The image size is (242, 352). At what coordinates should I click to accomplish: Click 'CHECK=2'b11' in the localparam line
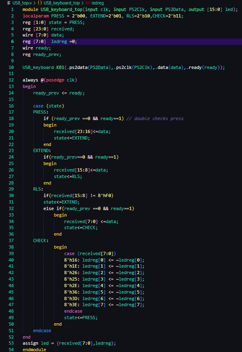click(x=167, y=16)
